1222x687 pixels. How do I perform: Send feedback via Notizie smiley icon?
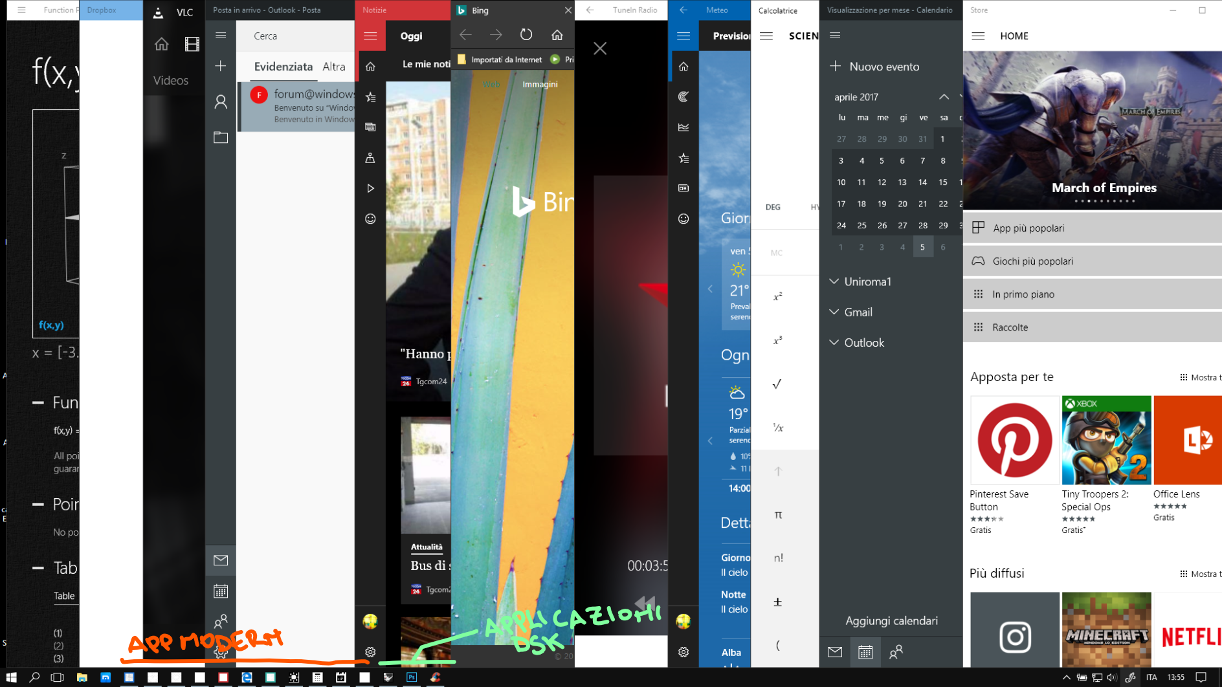click(x=370, y=219)
